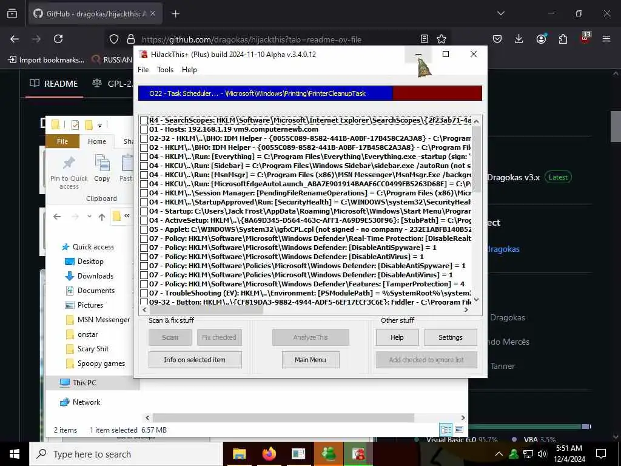Viewport: 621px width, 466px height.
Task: Select Network in Explorer sidebar
Action: click(80, 402)
